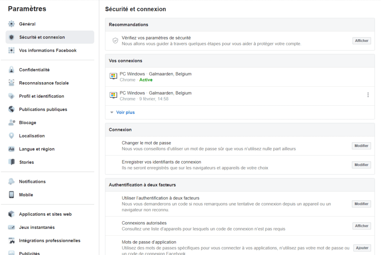Open Localisation settings
Image resolution: width=381 pixels, height=255 pixels.
[x=50, y=136]
